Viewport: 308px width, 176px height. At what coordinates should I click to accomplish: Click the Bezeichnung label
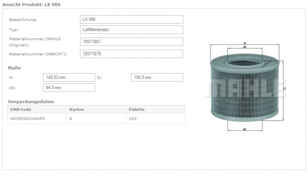(x=23, y=19)
